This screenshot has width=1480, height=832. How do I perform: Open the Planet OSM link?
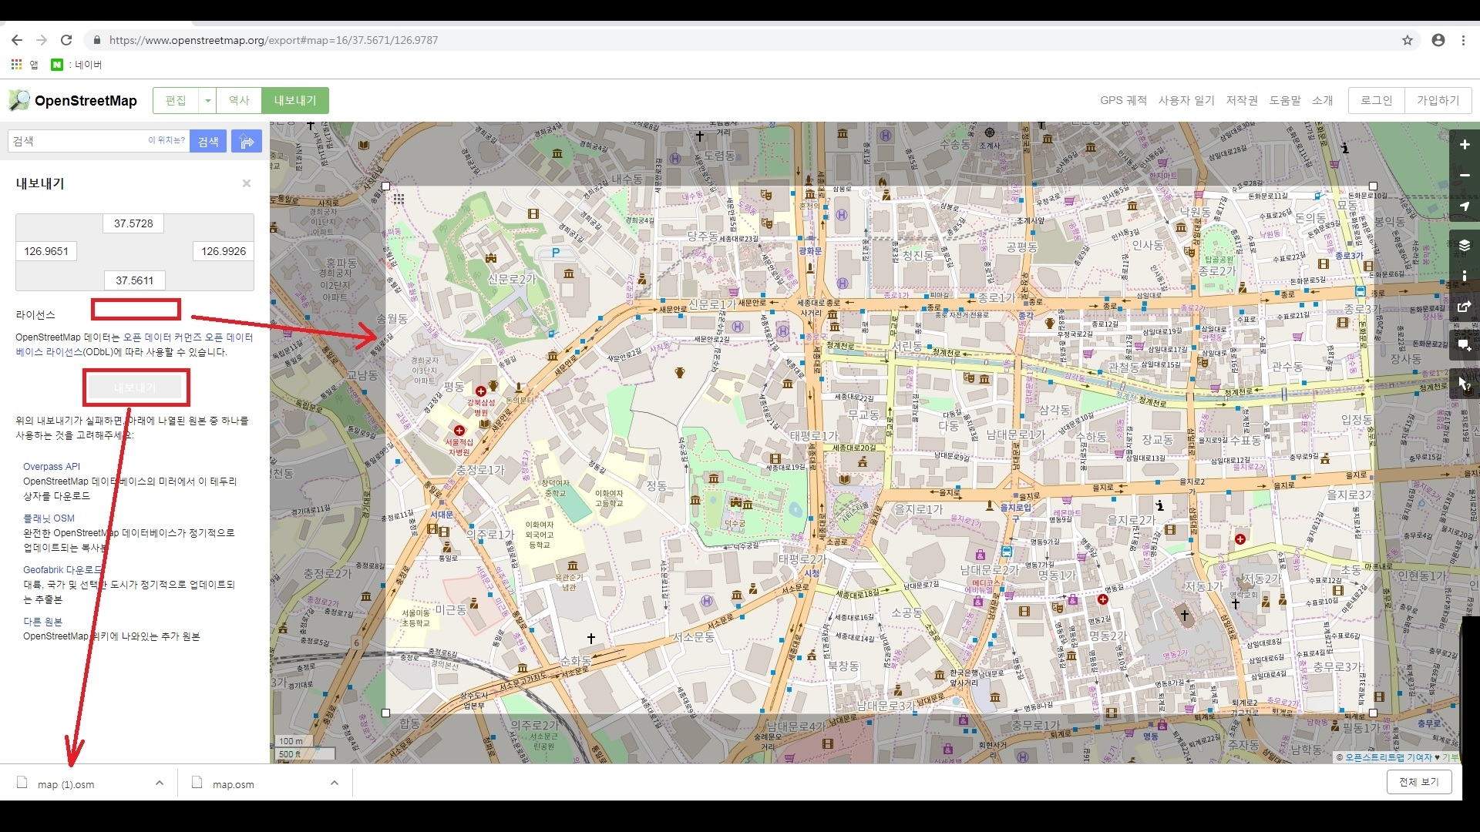coord(49,518)
